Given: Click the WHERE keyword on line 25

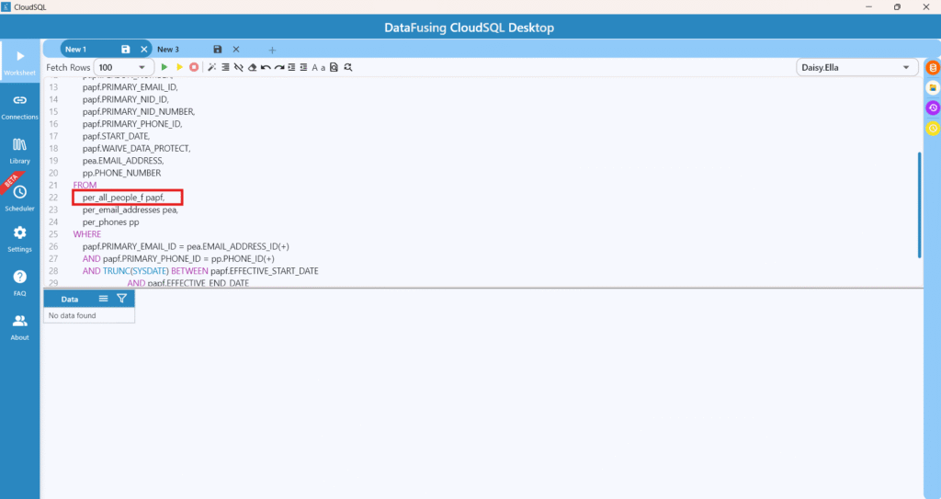Looking at the screenshot, I should pyautogui.click(x=87, y=234).
